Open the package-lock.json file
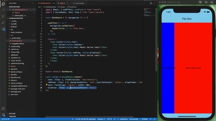Viewport: 216px width, 121px height. [18, 89]
